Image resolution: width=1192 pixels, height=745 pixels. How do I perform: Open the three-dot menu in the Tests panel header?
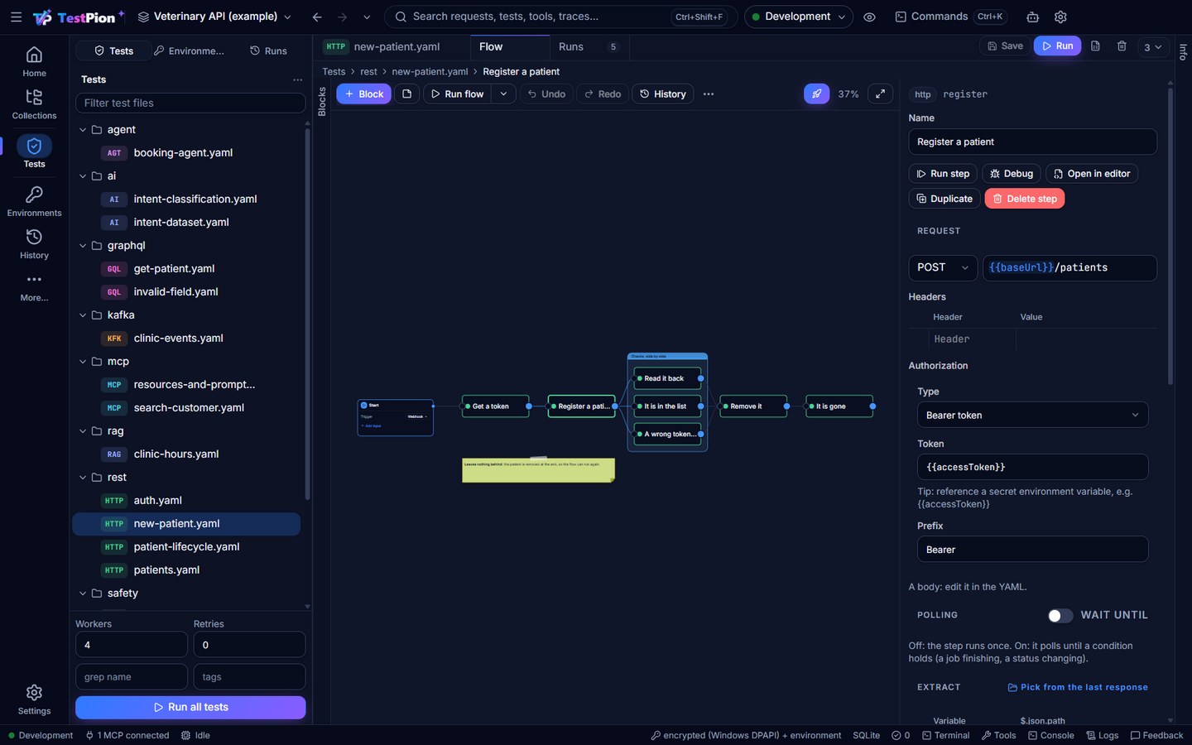pos(297,79)
